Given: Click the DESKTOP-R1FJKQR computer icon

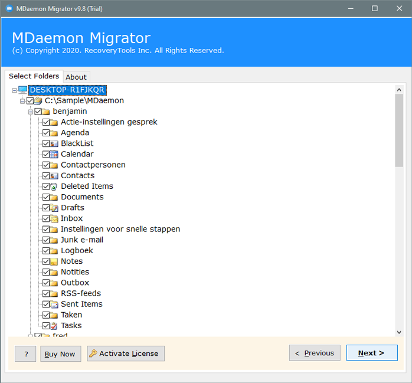Looking at the screenshot, I should pyautogui.click(x=22, y=90).
